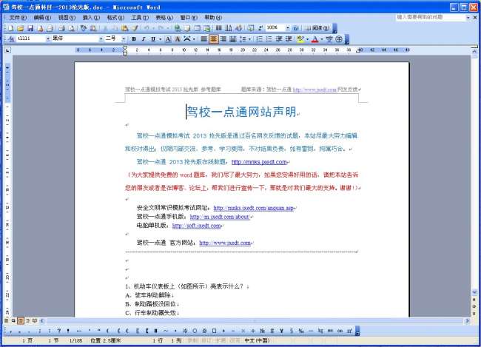
Task: Open the 表格 menu
Action: pyautogui.click(x=164, y=18)
